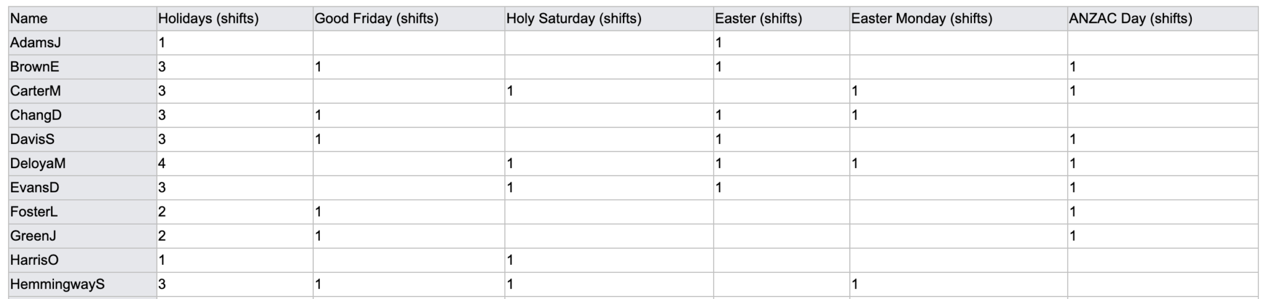Click the empty ANZAC Day cell for HarrisO
Screen dimensions: 1272x299
(1162, 261)
